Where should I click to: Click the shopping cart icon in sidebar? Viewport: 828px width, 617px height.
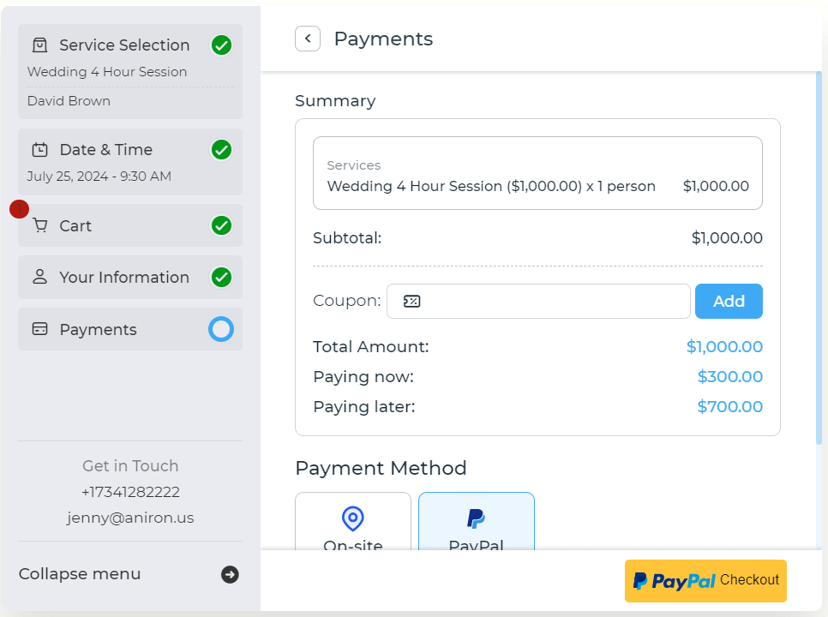(x=39, y=226)
